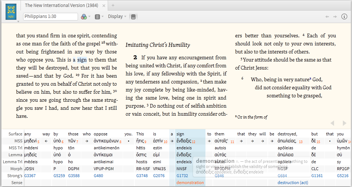This screenshot has width=352, height=187.
Task: Open Strong's number G480
Action: 98,176
